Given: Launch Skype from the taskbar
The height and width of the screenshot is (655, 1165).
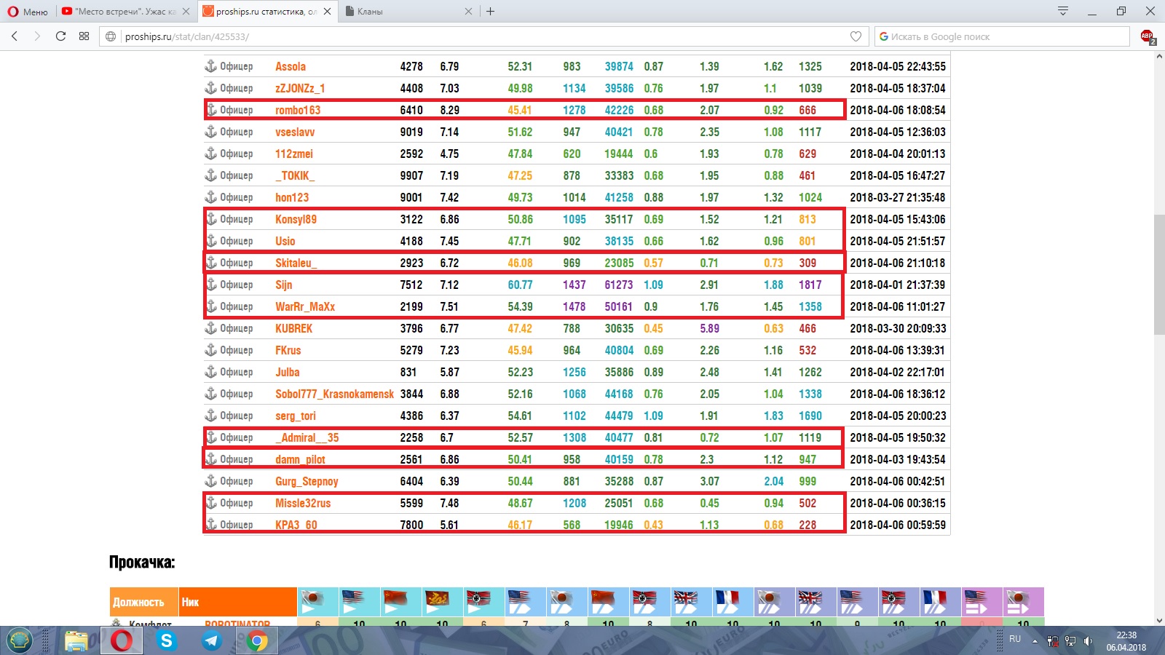Looking at the screenshot, I should click(x=167, y=640).
